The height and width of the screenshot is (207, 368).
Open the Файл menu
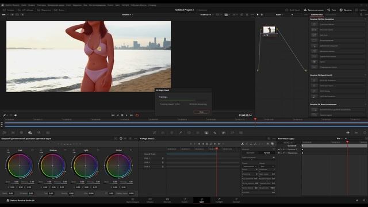(x=24, y=5)
